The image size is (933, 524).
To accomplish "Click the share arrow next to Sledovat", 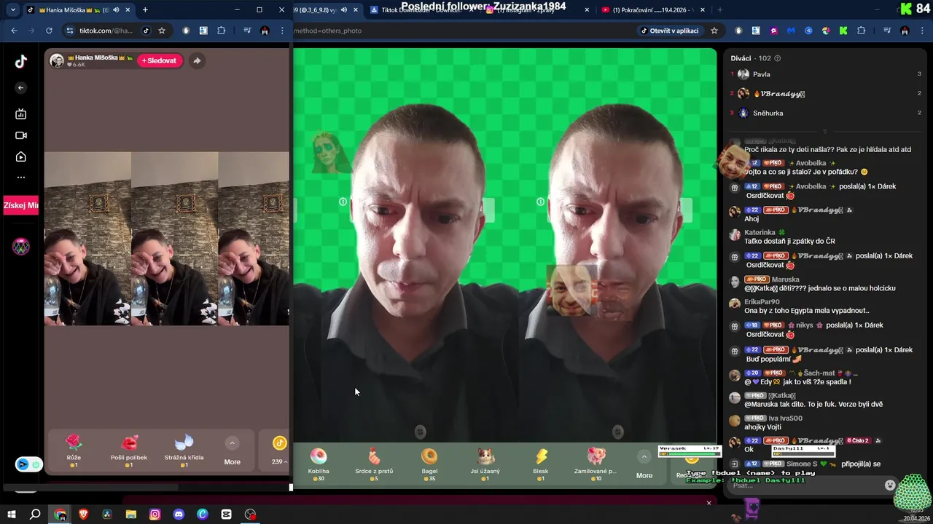I will pyautogui.click(x=197, y=61).
